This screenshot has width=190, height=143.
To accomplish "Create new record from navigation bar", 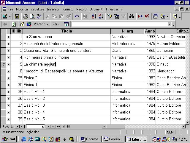I will (x=58, y=126).
